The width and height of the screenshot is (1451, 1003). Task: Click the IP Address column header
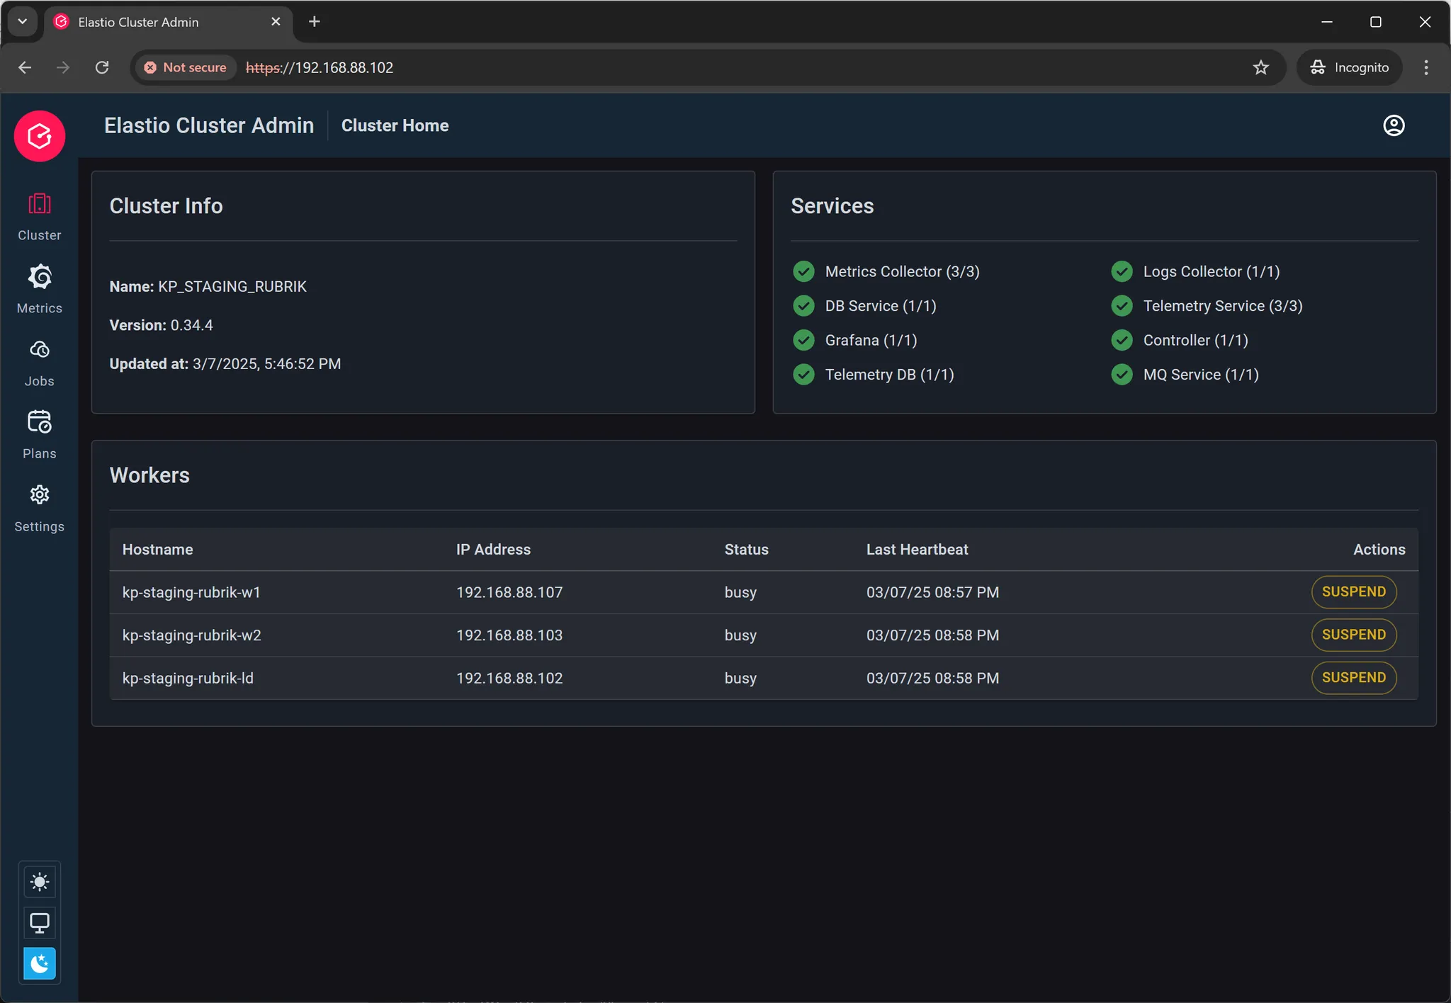[x=493, y=550]
